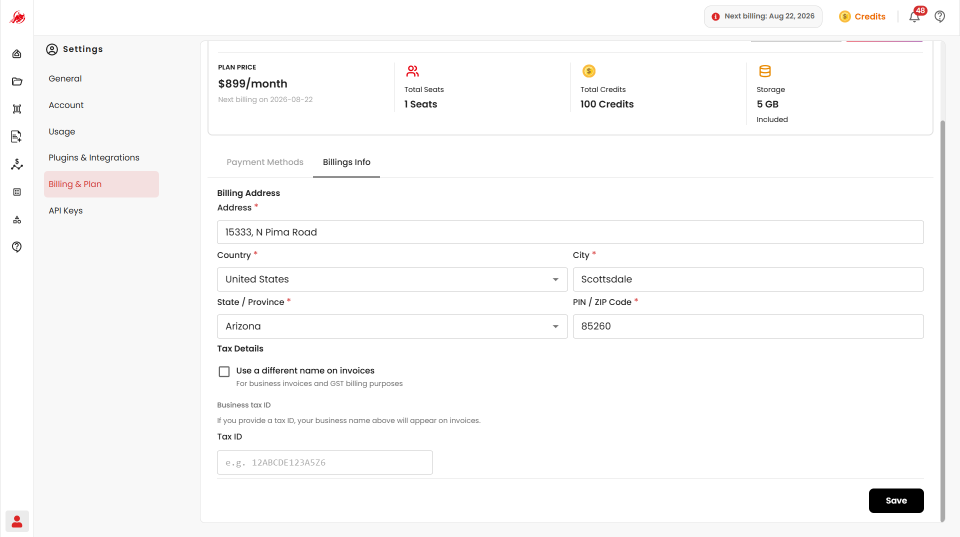Open the Country dropdown showing United States
Image resolution: width=960 pixels, height=537 pixels.
[x=392, y=279]
